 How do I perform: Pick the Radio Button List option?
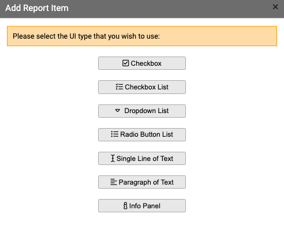coord(142,134)
